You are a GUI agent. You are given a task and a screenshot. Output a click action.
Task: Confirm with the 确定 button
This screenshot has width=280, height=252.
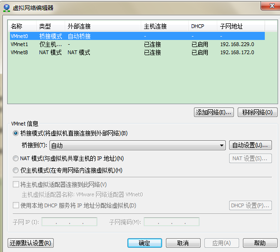(x=145, y=243)
